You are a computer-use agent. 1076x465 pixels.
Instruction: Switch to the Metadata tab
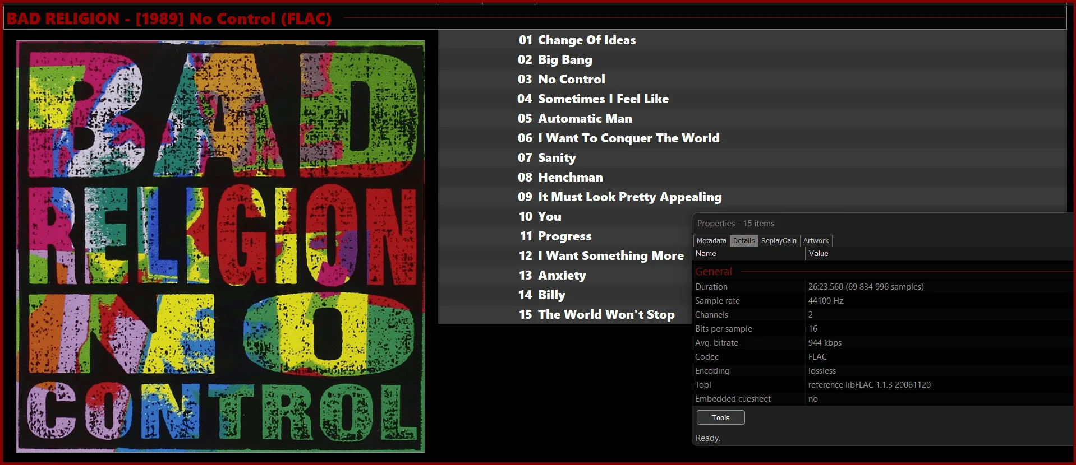pos(711,240)
